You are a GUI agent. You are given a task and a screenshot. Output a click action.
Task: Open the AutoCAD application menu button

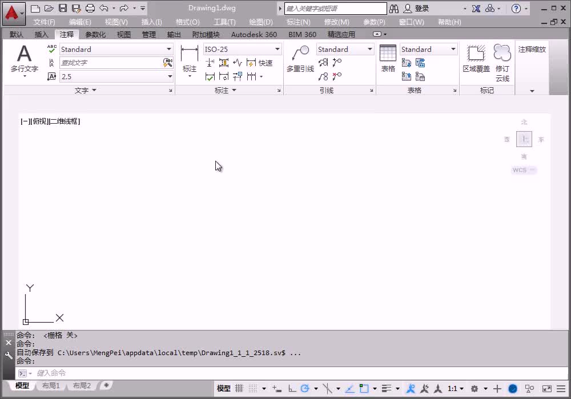(x=14, y=14)
